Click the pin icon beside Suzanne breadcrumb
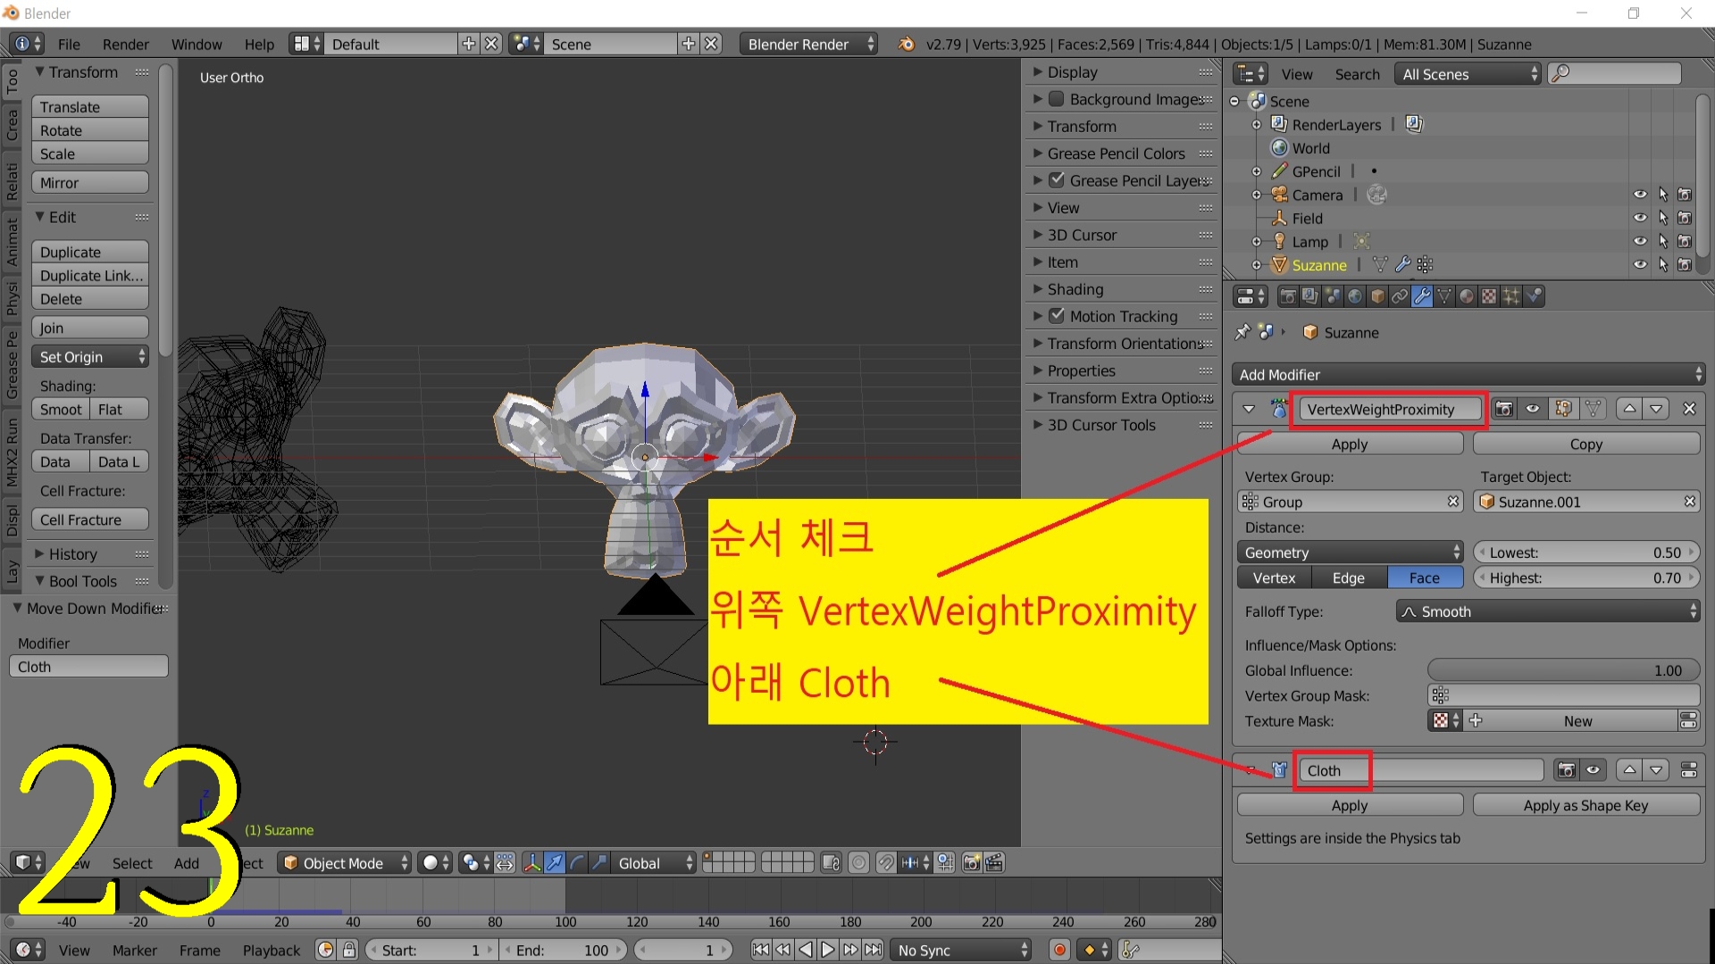The width and height of the screenshot is (1715, 964). [1242, 332]
